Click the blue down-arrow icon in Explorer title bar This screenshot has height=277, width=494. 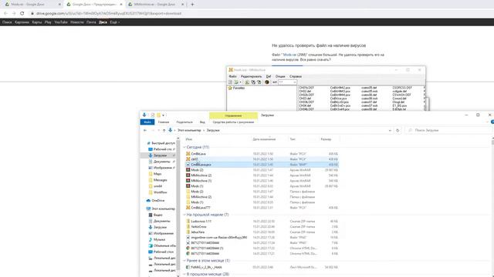click(x=144, y=115)
